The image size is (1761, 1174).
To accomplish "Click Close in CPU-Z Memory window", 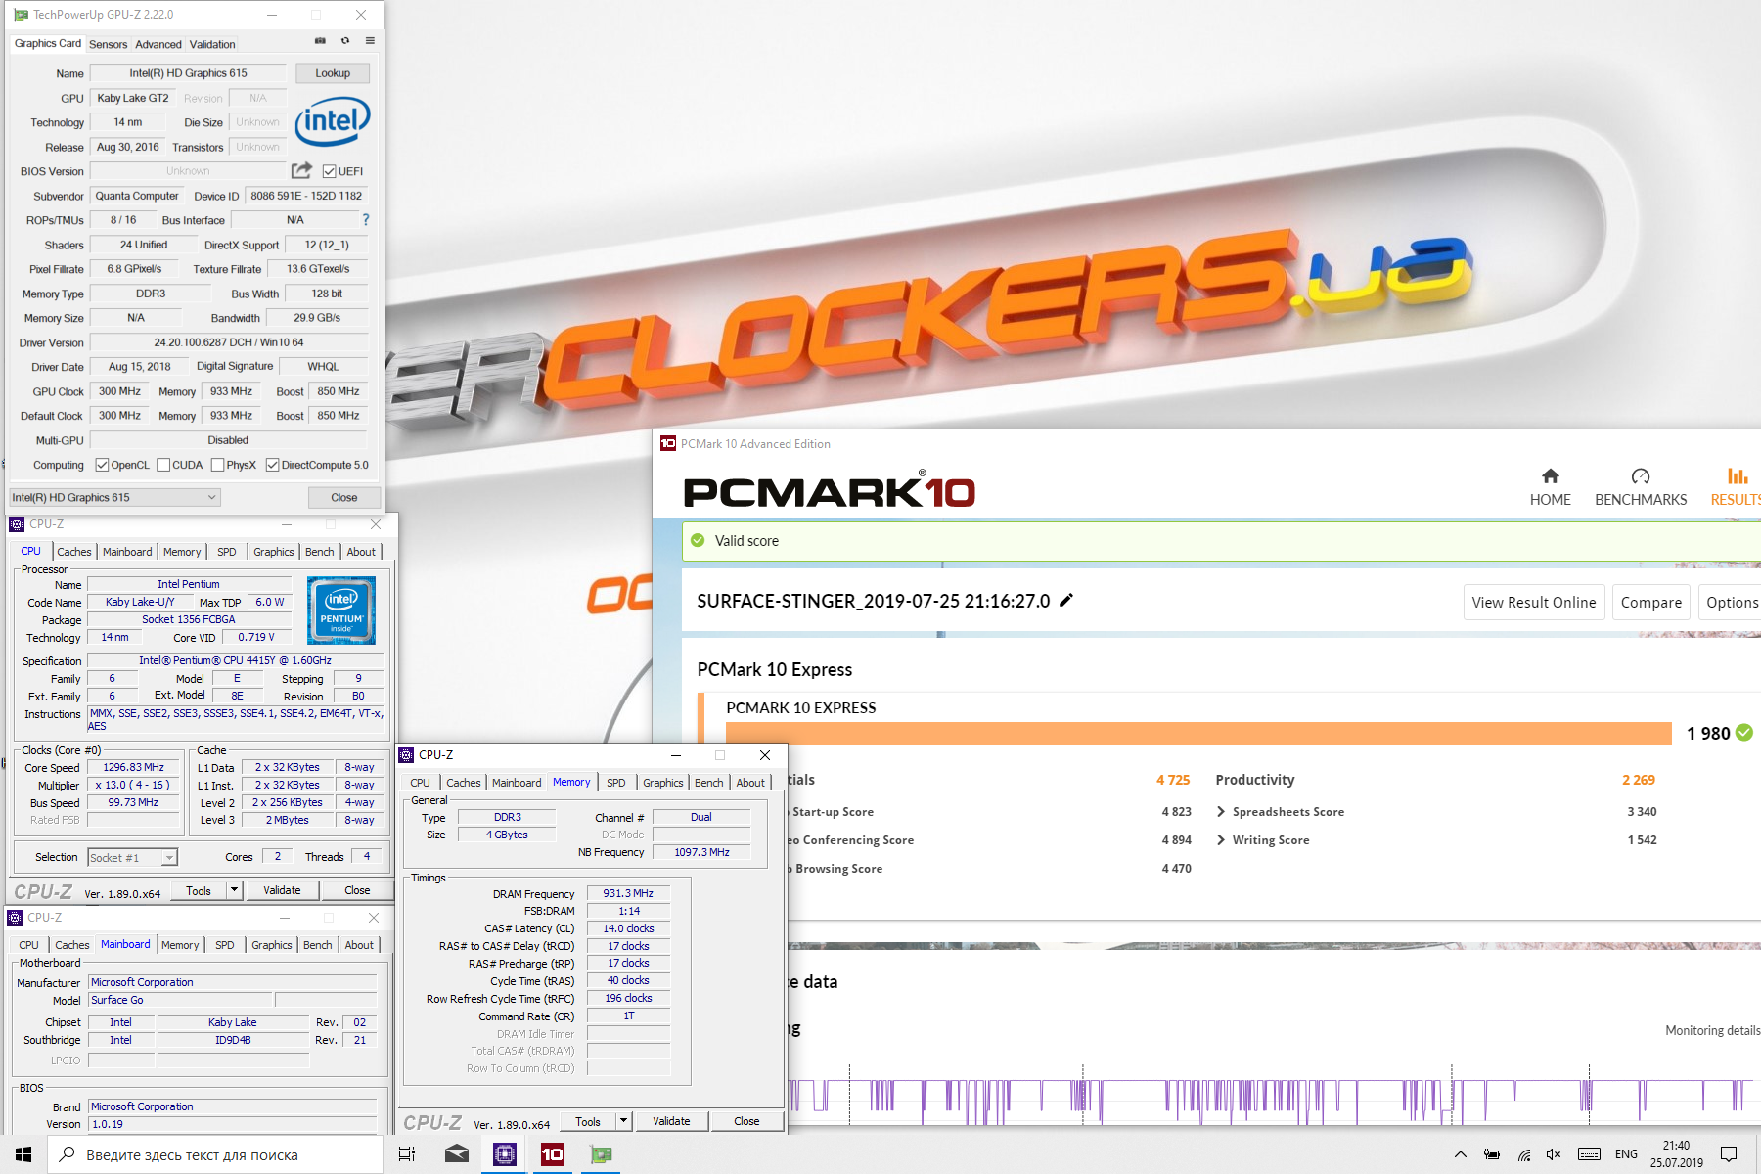I will pos(746,1120).
